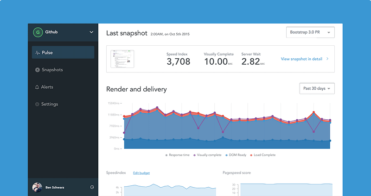
Task: Click the Pulse waveform icon in sidebar
Action: [x=38, y=53]
